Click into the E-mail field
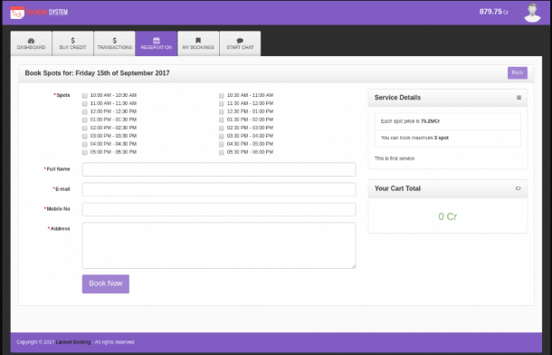 coord(219,189)
